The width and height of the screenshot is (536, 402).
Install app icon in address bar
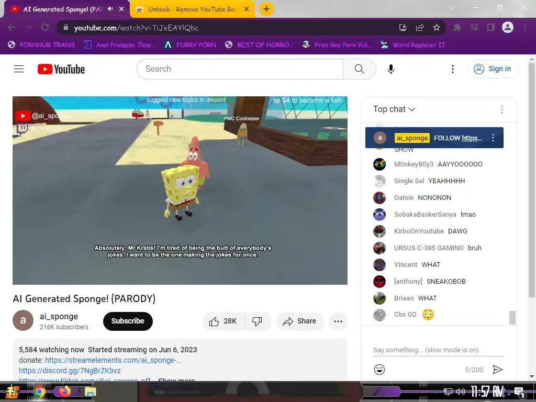pos(403,28)
